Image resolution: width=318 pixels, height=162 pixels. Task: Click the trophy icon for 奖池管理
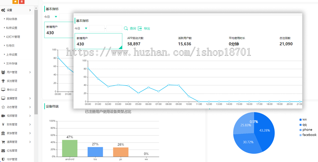[x=3, y=81]
